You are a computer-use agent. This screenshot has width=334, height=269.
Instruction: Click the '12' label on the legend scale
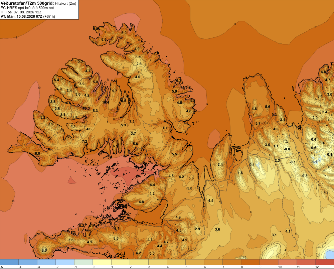(x=317, y=267)
